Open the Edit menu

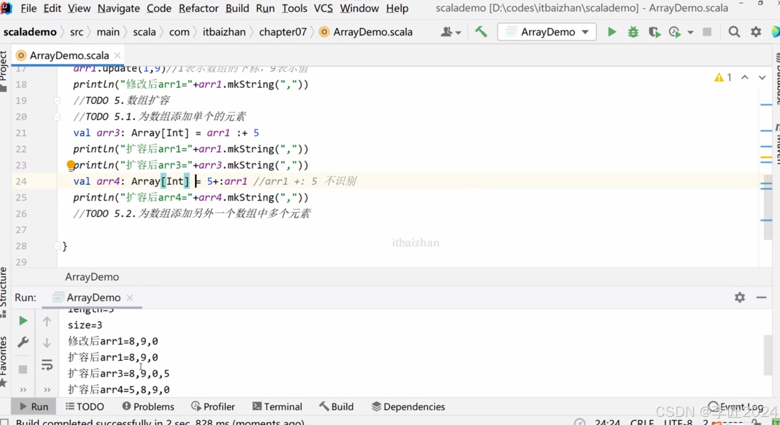click(52, 8)
